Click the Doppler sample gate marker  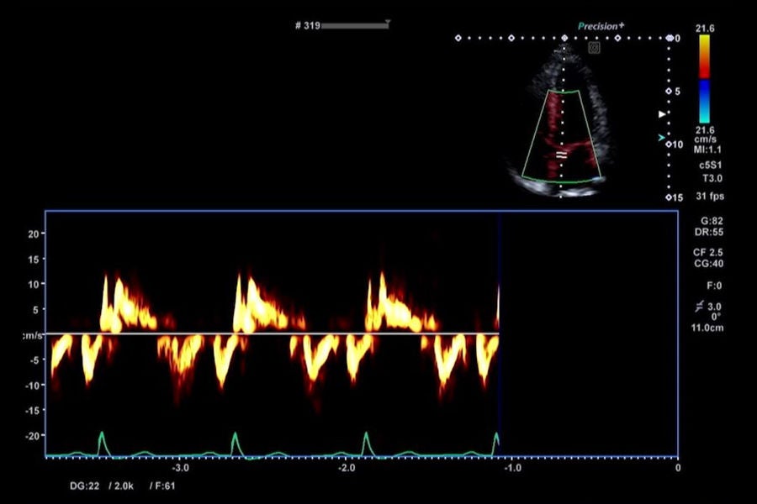[x=561, y=155]
